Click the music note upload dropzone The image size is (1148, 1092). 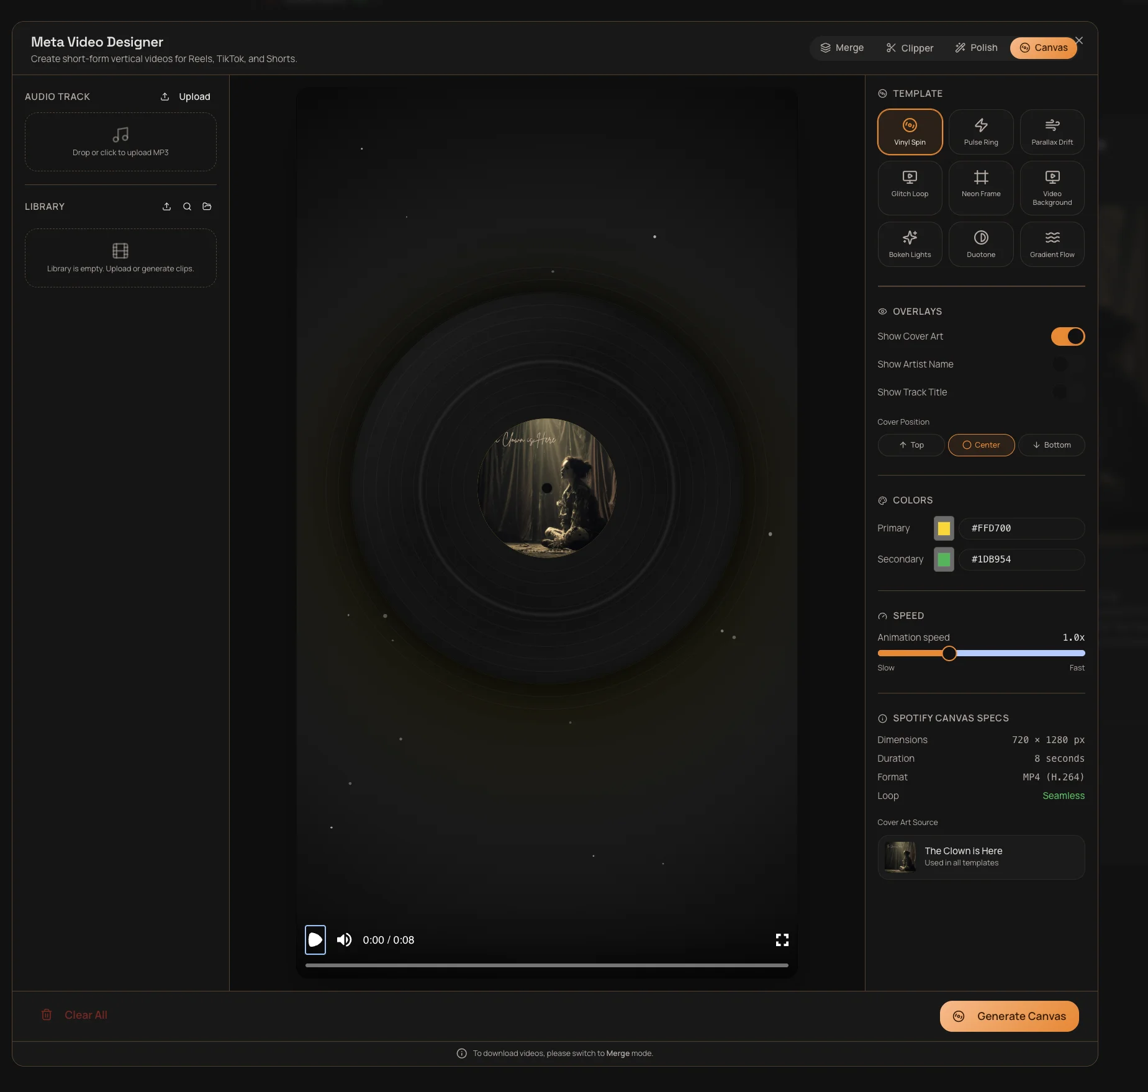click(x=120, y=142)
